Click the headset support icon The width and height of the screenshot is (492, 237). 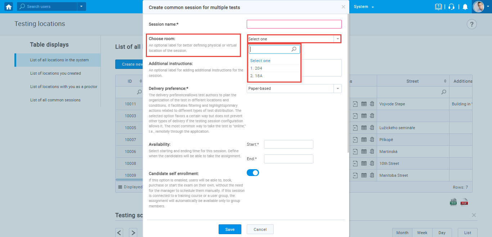tap(451, 6)
